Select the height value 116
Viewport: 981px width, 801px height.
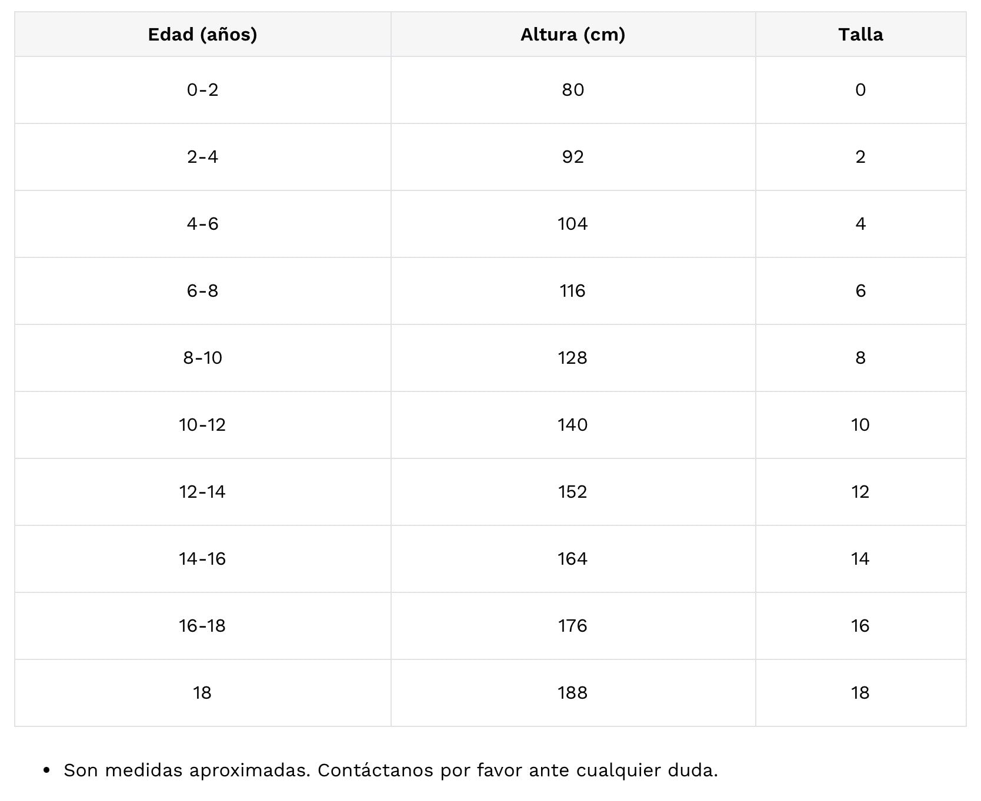tap(573, 291)
